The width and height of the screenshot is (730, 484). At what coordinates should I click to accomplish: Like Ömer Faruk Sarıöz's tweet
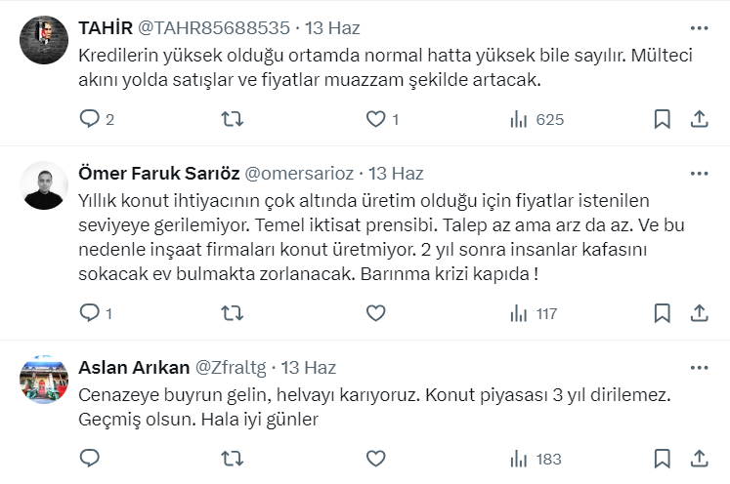pos(375,313)
